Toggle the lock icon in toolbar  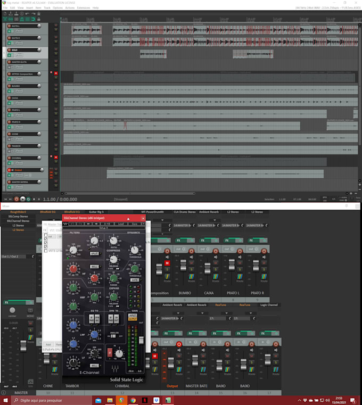39,19
